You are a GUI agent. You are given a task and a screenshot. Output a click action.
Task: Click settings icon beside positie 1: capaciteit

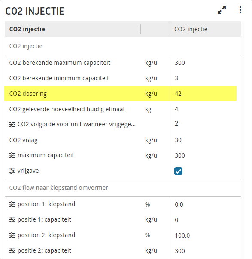(12, 220)
